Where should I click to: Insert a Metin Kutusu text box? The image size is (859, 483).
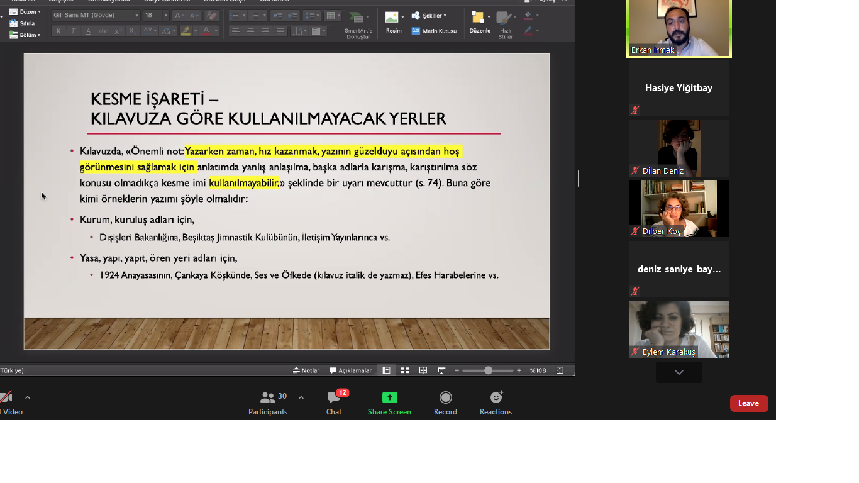point(435,31)
